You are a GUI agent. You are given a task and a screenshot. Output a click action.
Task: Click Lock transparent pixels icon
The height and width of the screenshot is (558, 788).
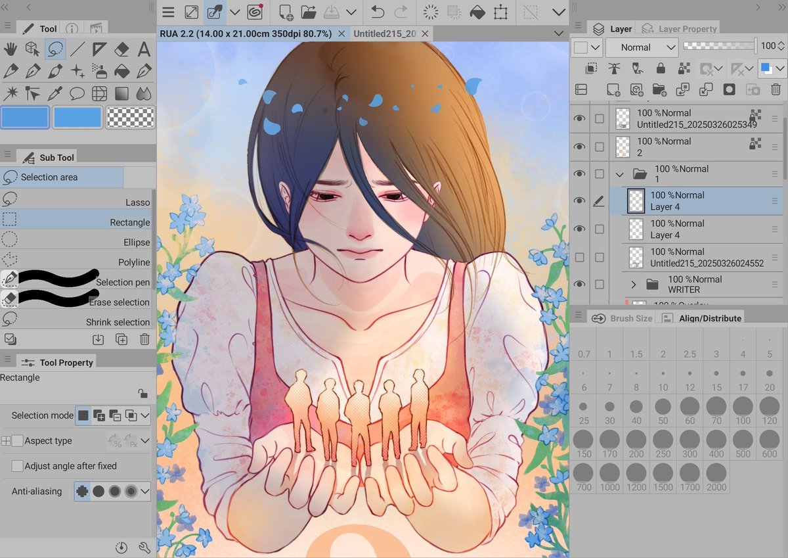684,68
